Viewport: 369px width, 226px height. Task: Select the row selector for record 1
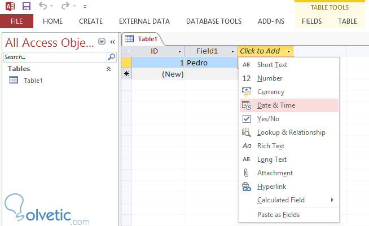click(x=126, y=63)
